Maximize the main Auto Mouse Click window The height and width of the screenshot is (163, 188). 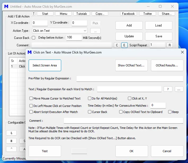(160, 6)
